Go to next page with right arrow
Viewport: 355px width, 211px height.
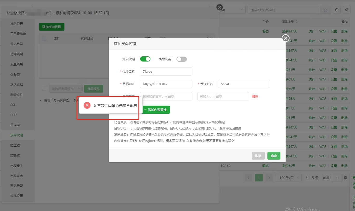(269, 178)
